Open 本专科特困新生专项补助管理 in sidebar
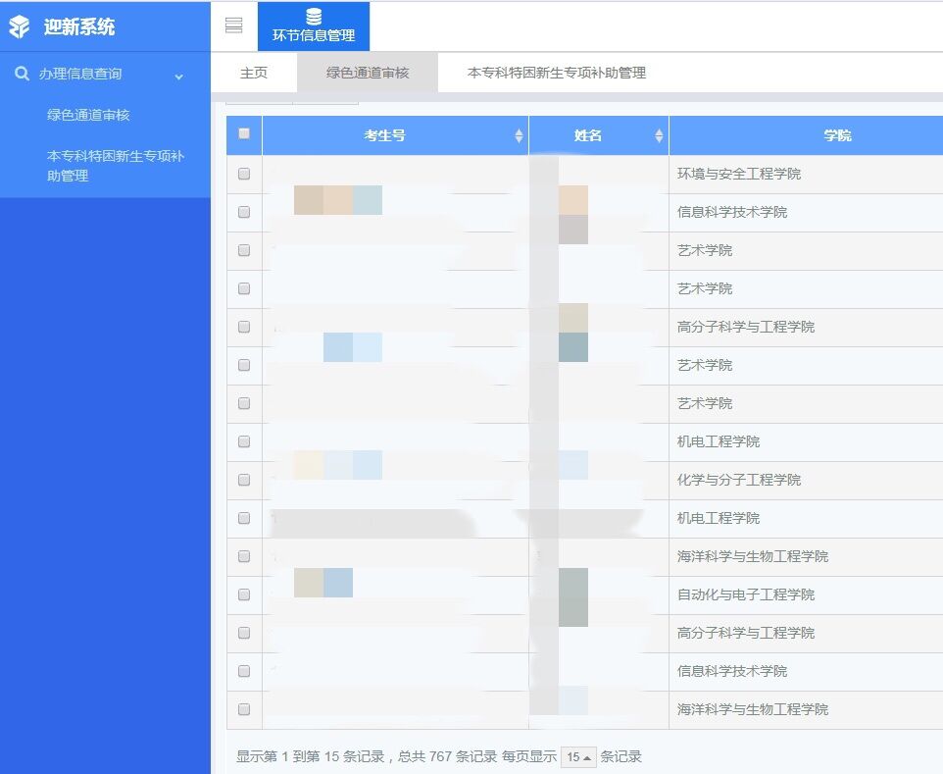The image size is (943, 774). [x=115, y=166]
